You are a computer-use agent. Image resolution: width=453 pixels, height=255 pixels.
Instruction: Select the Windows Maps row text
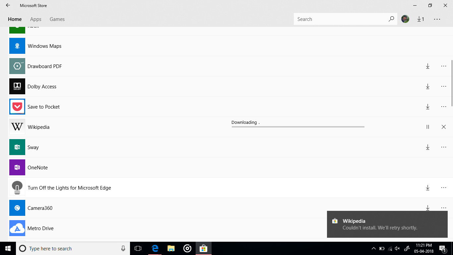click(44, 46)
